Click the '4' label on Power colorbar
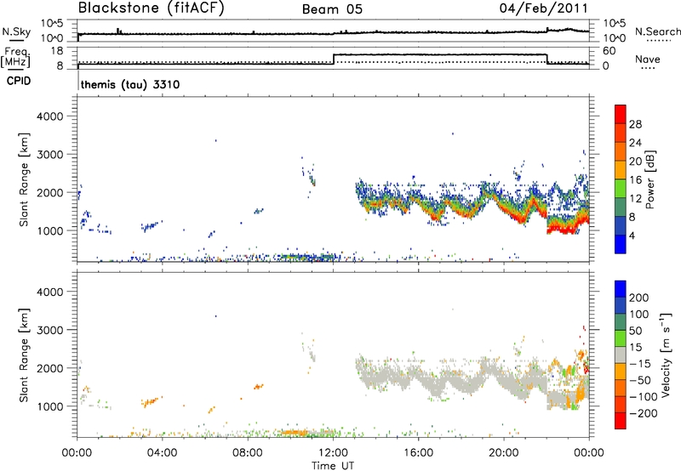This screenshot has height=471, width=681. pos(632,236)
